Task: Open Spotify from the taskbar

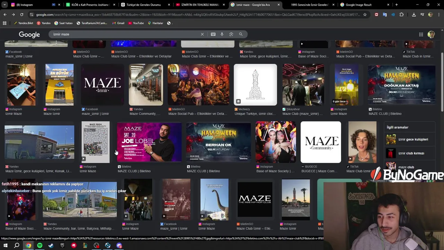Action: pos(40,245)
